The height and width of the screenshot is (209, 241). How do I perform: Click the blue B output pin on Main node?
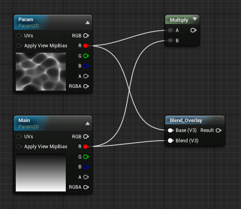click(86, 167)
